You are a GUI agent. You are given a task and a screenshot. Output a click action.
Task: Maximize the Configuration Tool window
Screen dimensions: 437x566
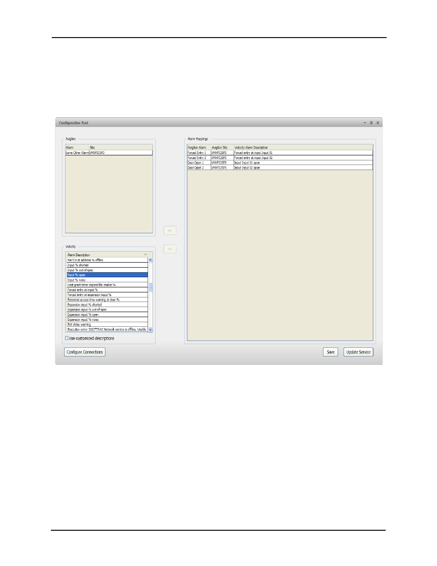coord(371,123)
